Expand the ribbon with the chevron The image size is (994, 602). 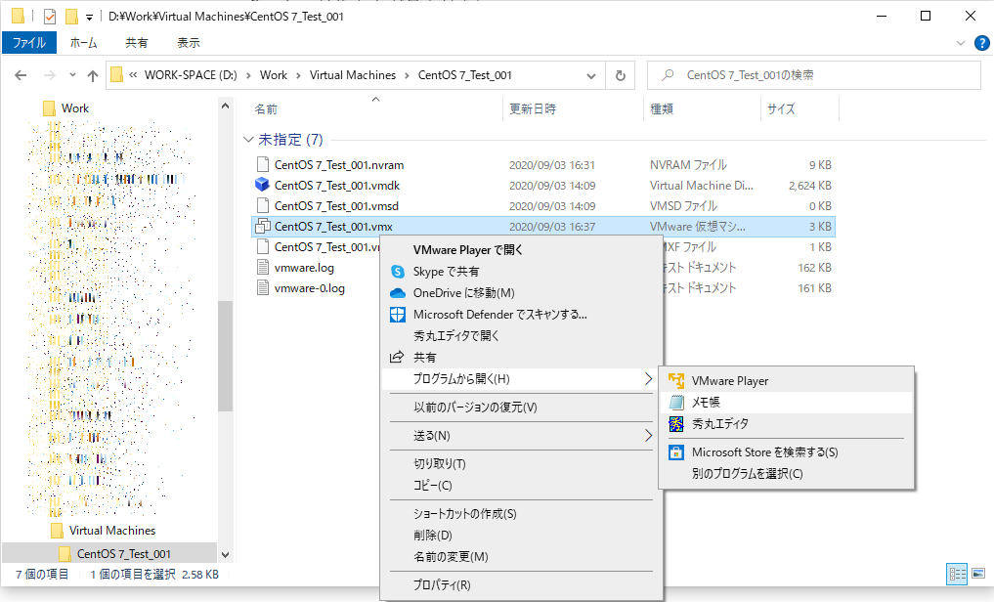click(x=961, y=43)
